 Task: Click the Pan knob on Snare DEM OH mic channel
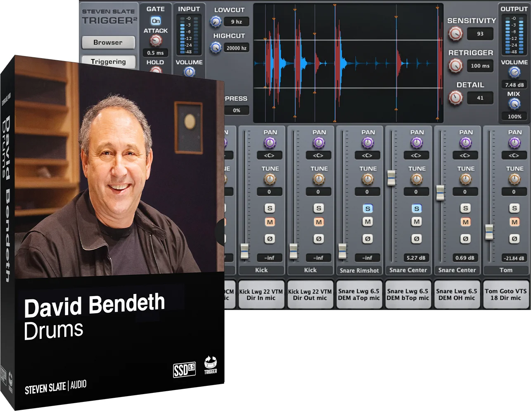(x=466, y=143)
